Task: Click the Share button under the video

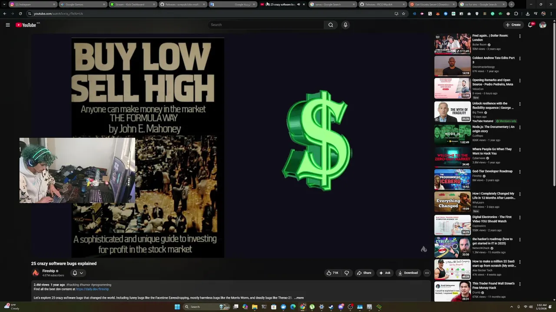Action: (x=364, y=273)
